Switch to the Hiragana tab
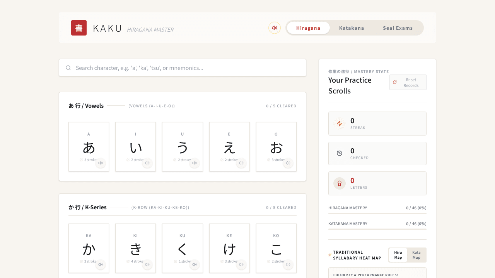Viewport: 495px width, 278px height. coord(308,28)
